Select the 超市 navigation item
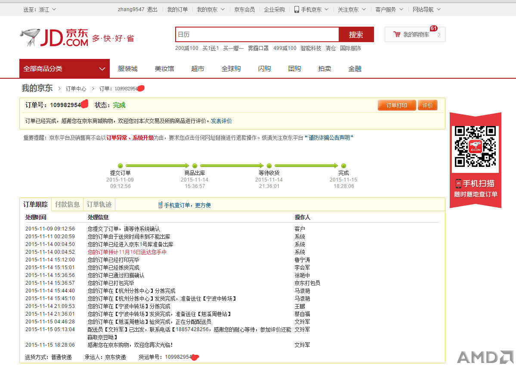Image resolution: width=516 pixels, height=366 pixels. (198, 69)
